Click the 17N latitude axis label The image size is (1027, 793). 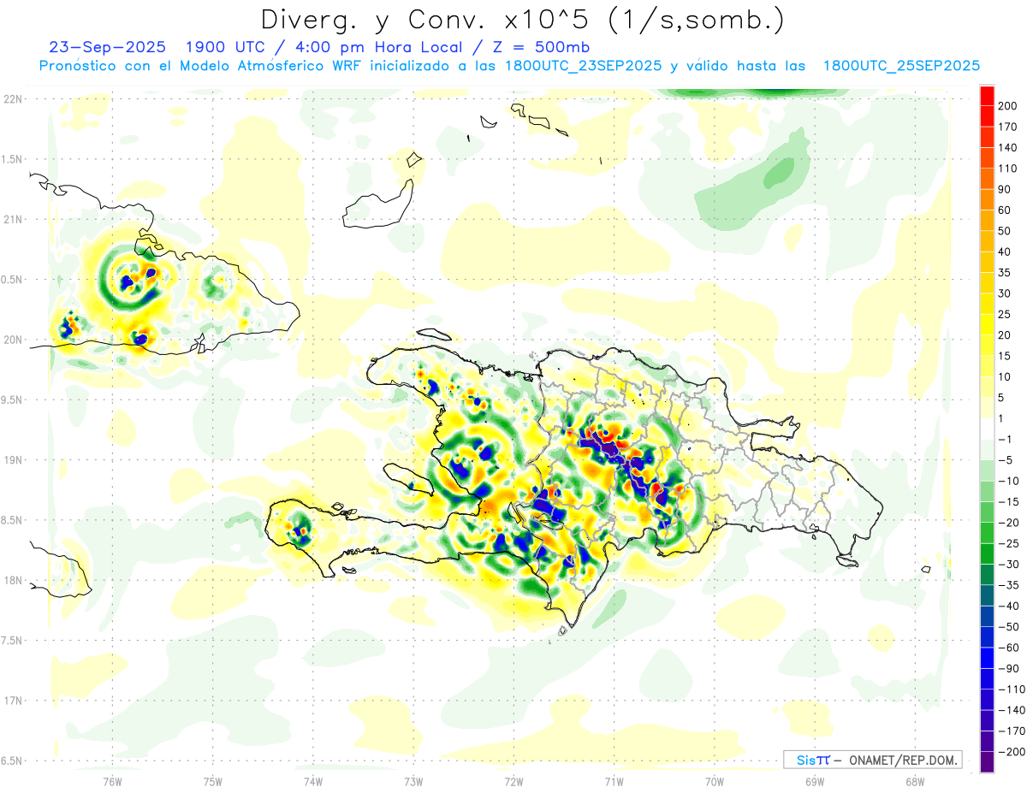pos(12,701)
